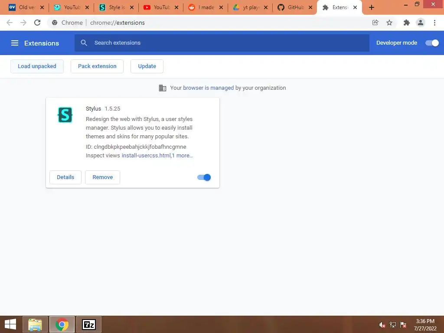Click Load unpacked button
This screenshot has width=444, height=333.
pyautogui.click(x=37, y=66)
